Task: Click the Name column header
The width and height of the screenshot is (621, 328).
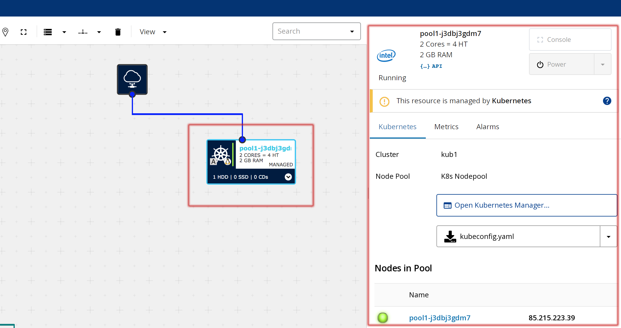Action: click(419, 295)
